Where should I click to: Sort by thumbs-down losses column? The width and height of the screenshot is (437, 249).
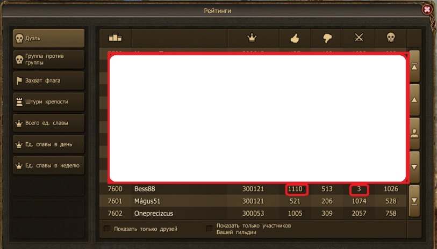coord(327,38)
